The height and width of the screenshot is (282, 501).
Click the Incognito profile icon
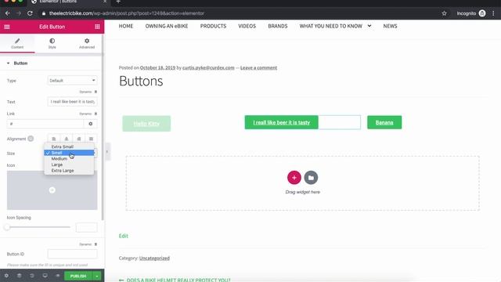click(x=482, y=13)
